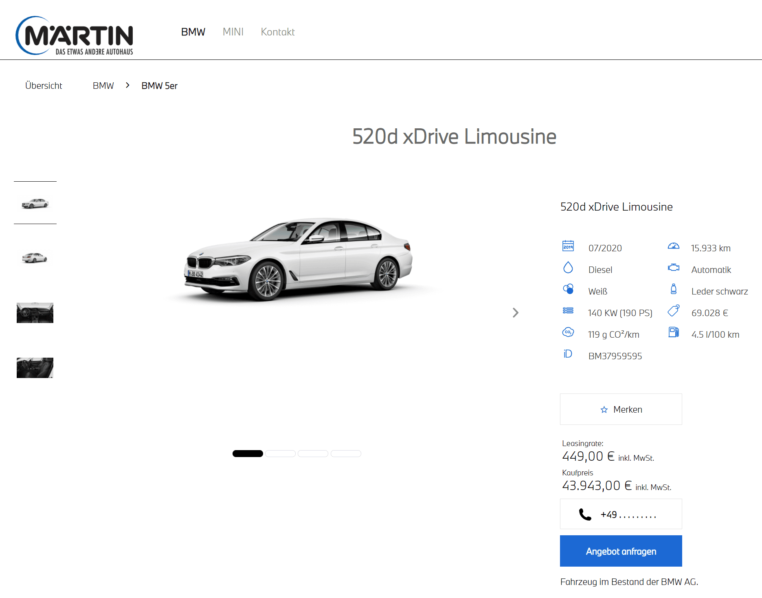Click the Martin Autohaus logo
The width and height of the screenshot is (762, 598).
[75, 35]
